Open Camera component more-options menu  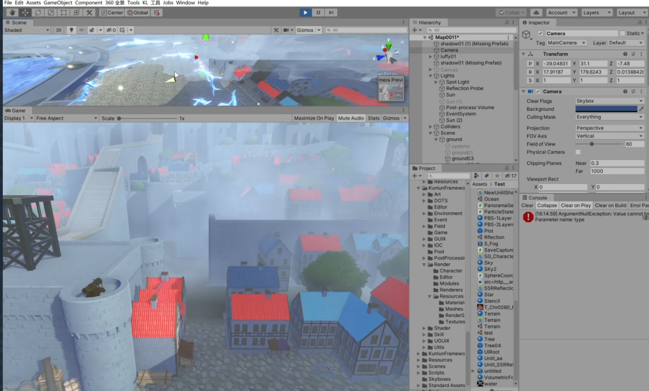pyautogui.click(x=641, y=91)
